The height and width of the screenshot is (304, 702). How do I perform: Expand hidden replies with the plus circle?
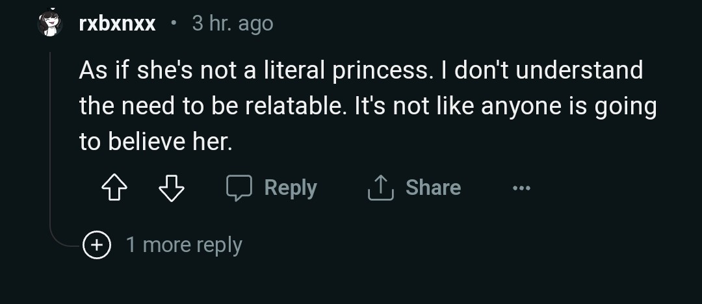(97, 245)
